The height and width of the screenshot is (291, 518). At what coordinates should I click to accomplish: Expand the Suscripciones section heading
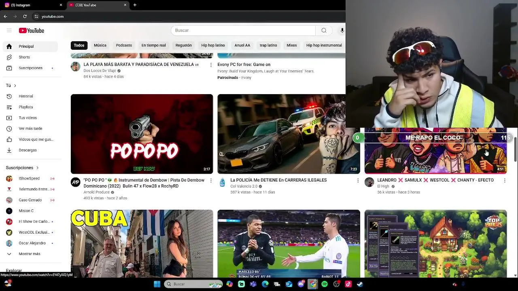22,168
